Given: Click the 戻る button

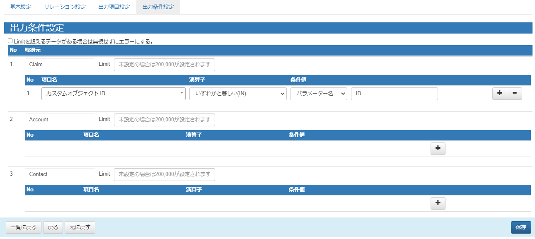Looking at the screenshot, I should pyautogui.click(x=53, y=227).
